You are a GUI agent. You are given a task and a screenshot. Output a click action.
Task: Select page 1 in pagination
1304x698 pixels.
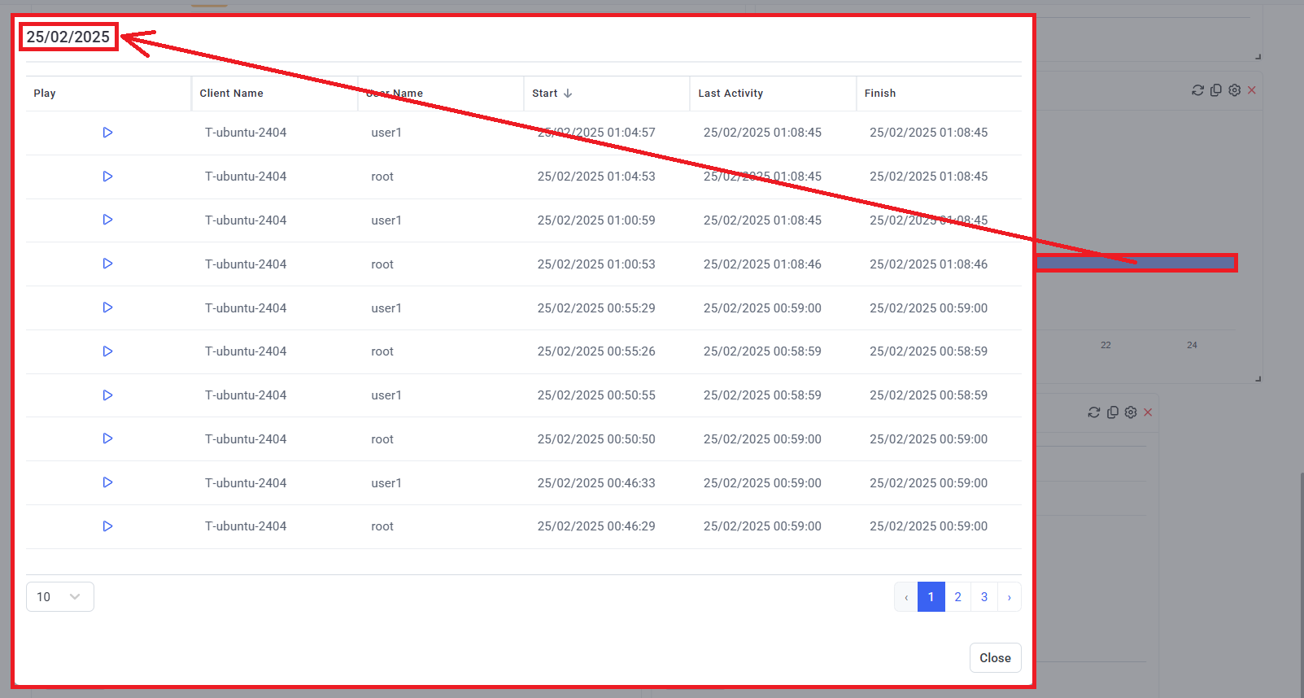pos(931,597)
